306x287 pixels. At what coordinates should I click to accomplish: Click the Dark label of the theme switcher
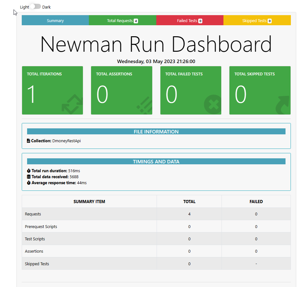click(x=46, y=7)
